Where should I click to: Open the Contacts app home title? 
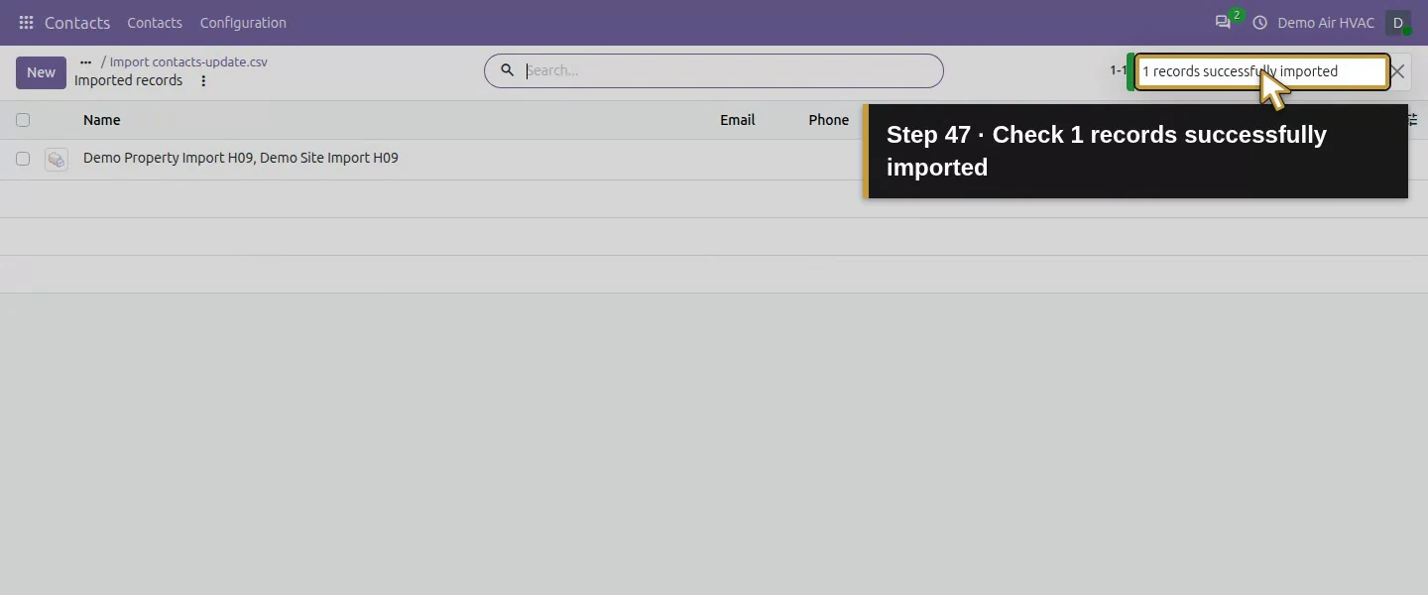click(x=77, y=23)
